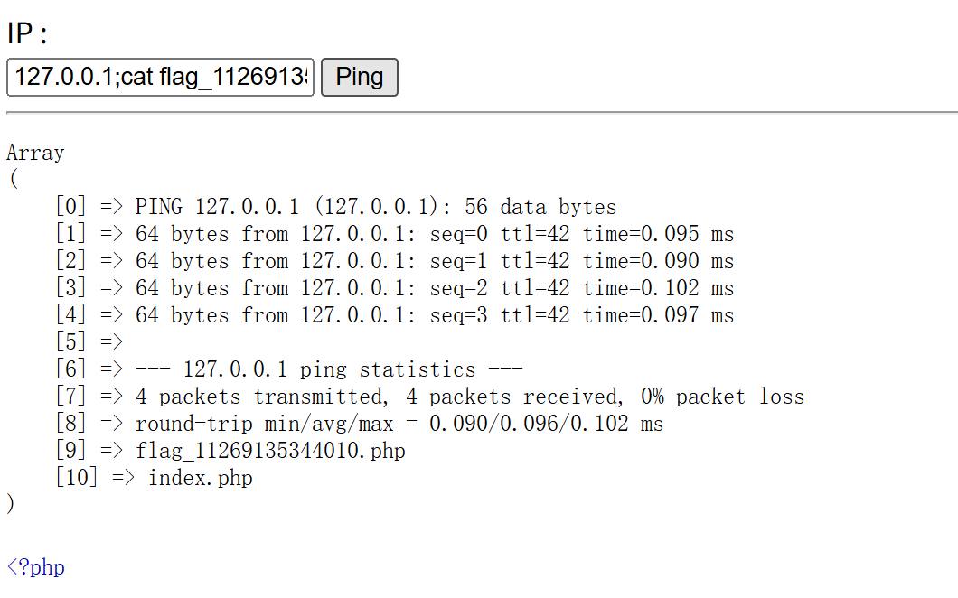
Task: Click the seq=3 ping reply line
Action: pyautogui.click(x=434, y=315)
